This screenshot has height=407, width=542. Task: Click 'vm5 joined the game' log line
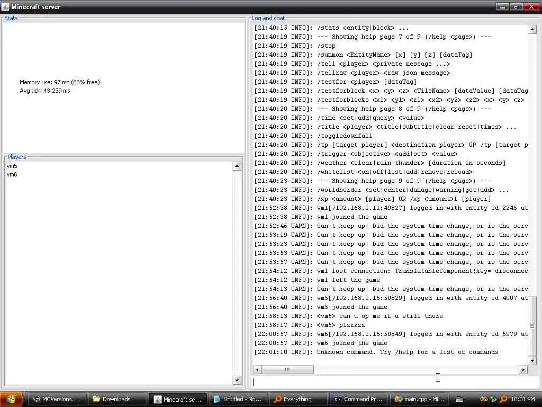(x=321, y=307)
